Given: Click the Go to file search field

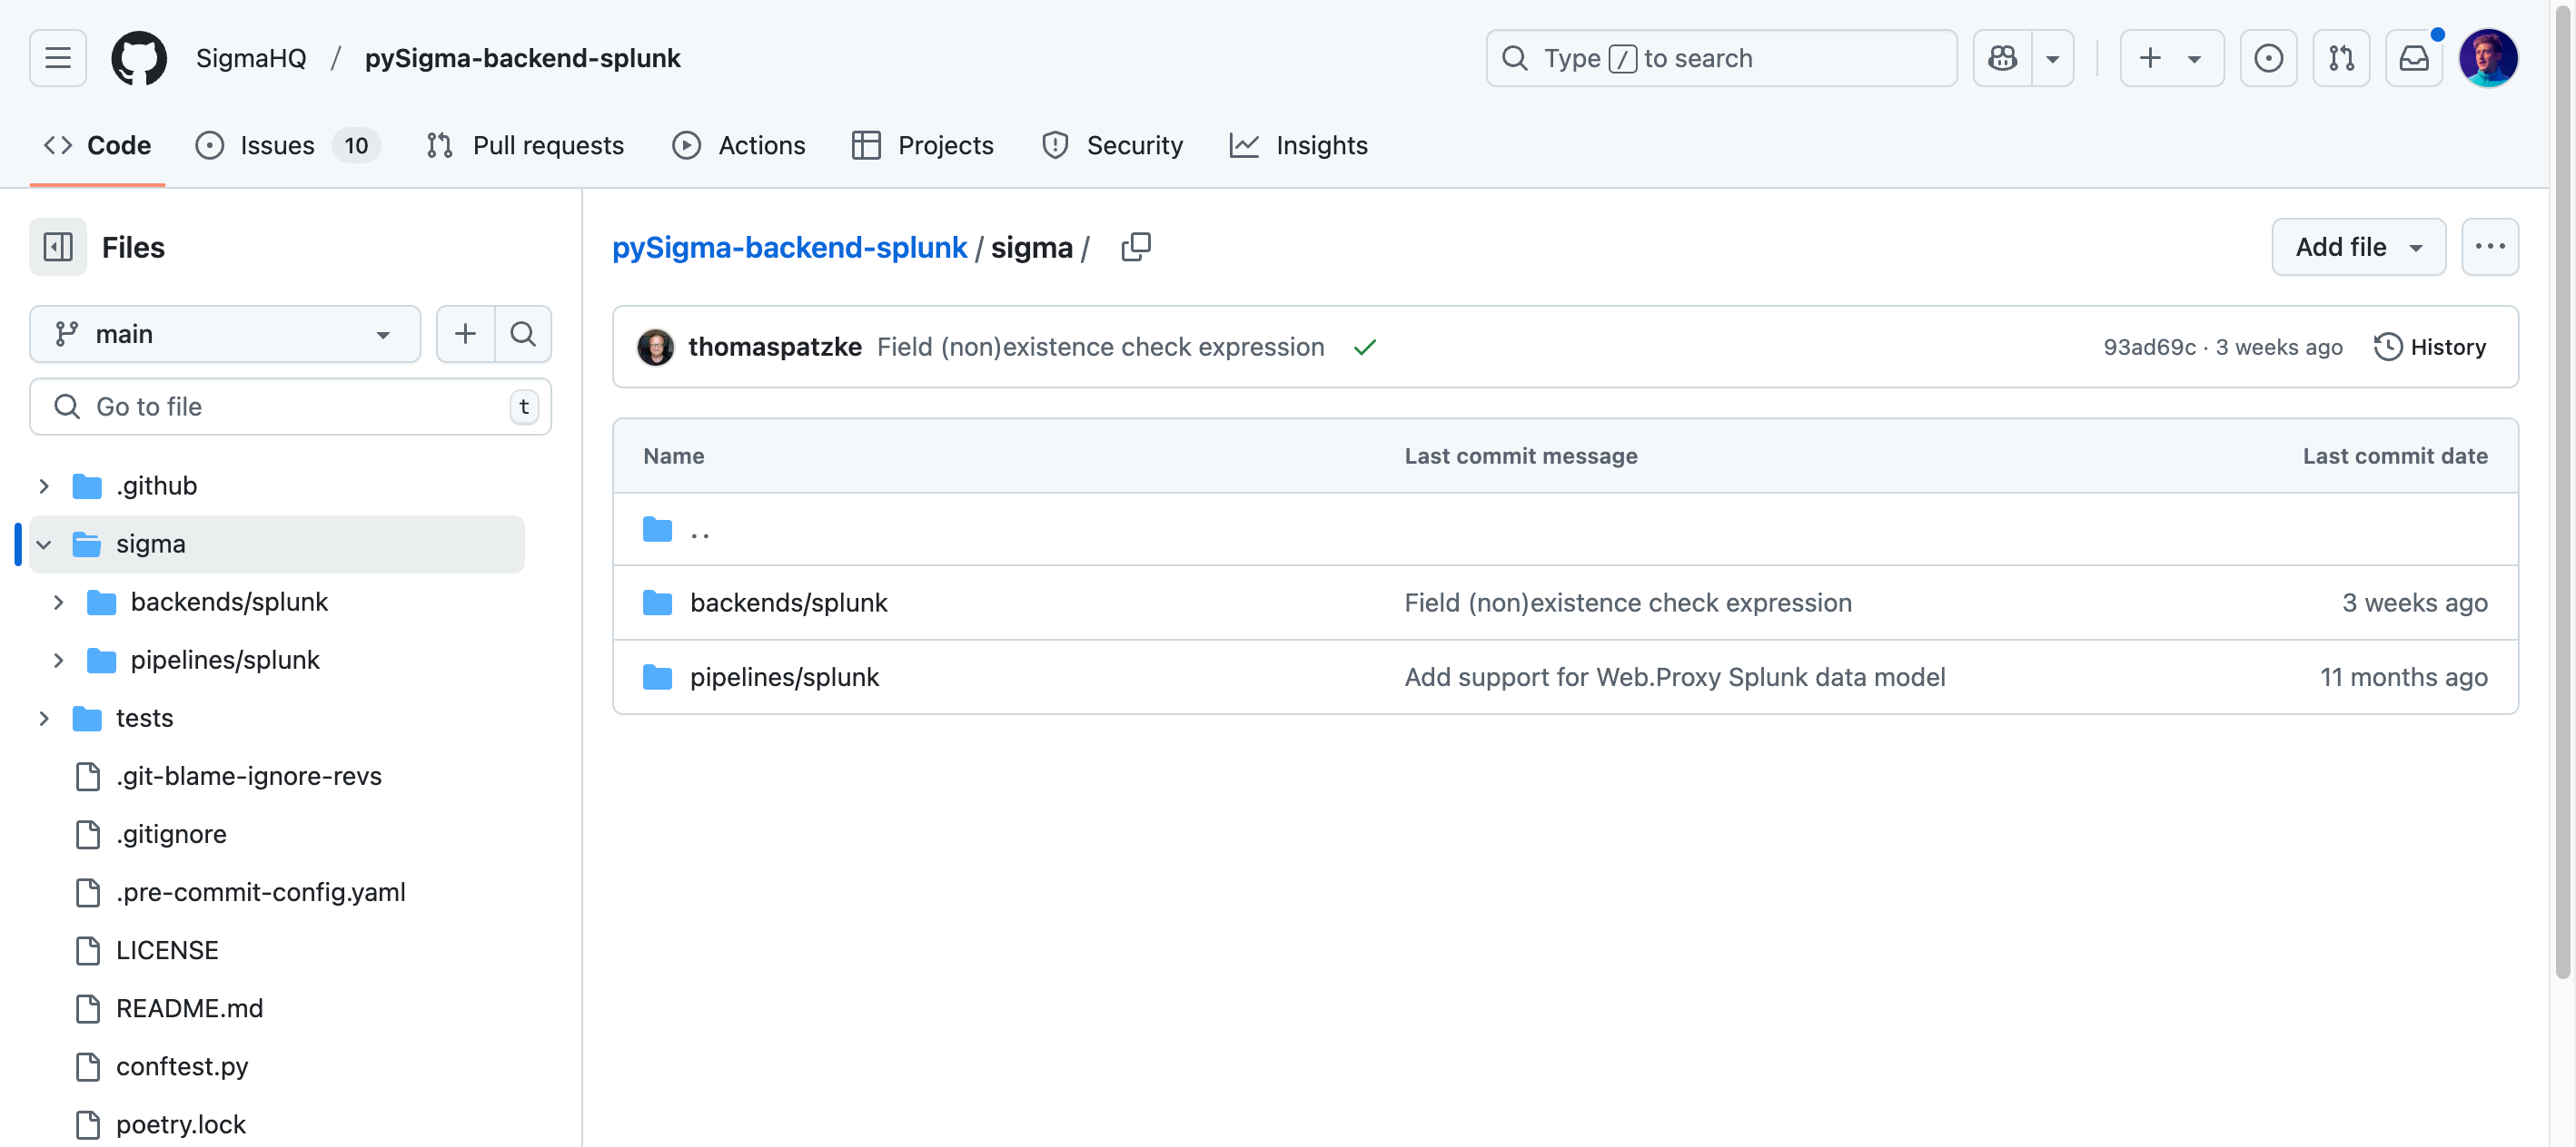Looking at the screenshot, I should (290, 407).
